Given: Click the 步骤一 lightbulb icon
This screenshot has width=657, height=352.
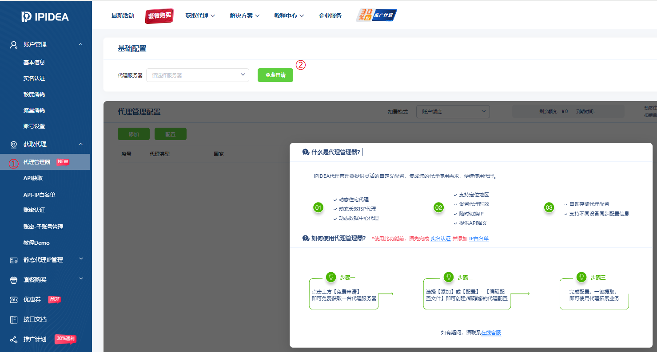Looking at the screenshot, I should pos(330,277).
